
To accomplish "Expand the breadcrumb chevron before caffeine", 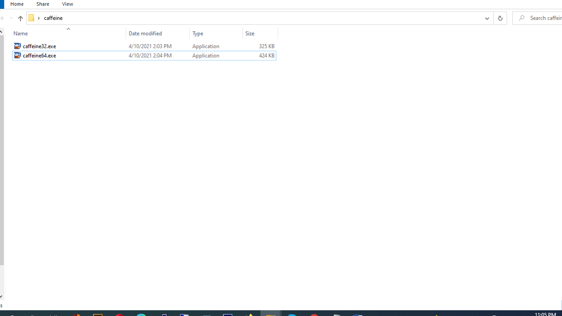I will (x=39, y=18).
